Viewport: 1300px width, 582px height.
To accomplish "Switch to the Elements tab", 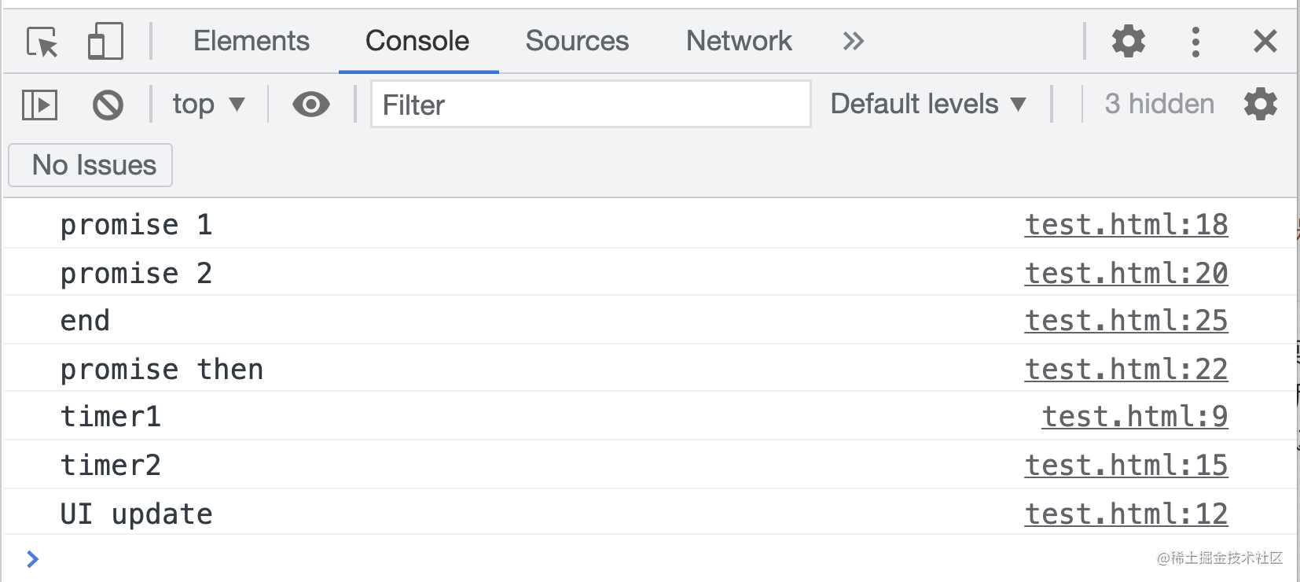I will coord(252,41).
